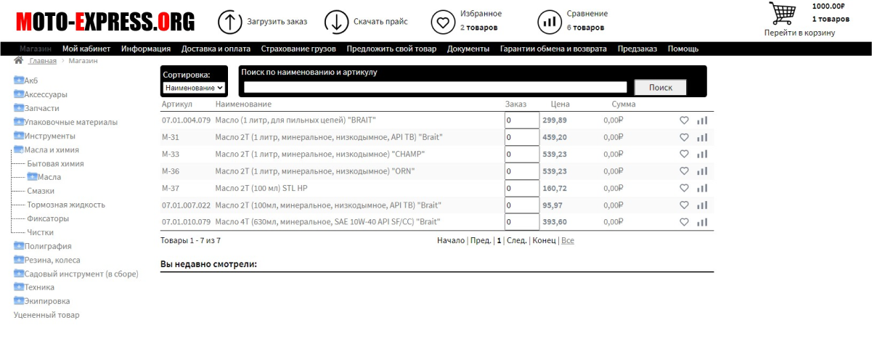Image resolution: width=872 pixels, height=349 pixels.
Task: Add item M-36 to comparison
Action: pos(702,171)
